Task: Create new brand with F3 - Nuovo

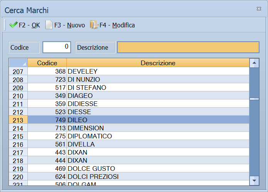Action: [65, 25]
